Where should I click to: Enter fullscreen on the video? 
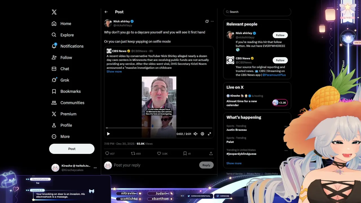[209, 134]
